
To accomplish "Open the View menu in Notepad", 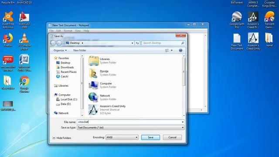I will [78, 31].
